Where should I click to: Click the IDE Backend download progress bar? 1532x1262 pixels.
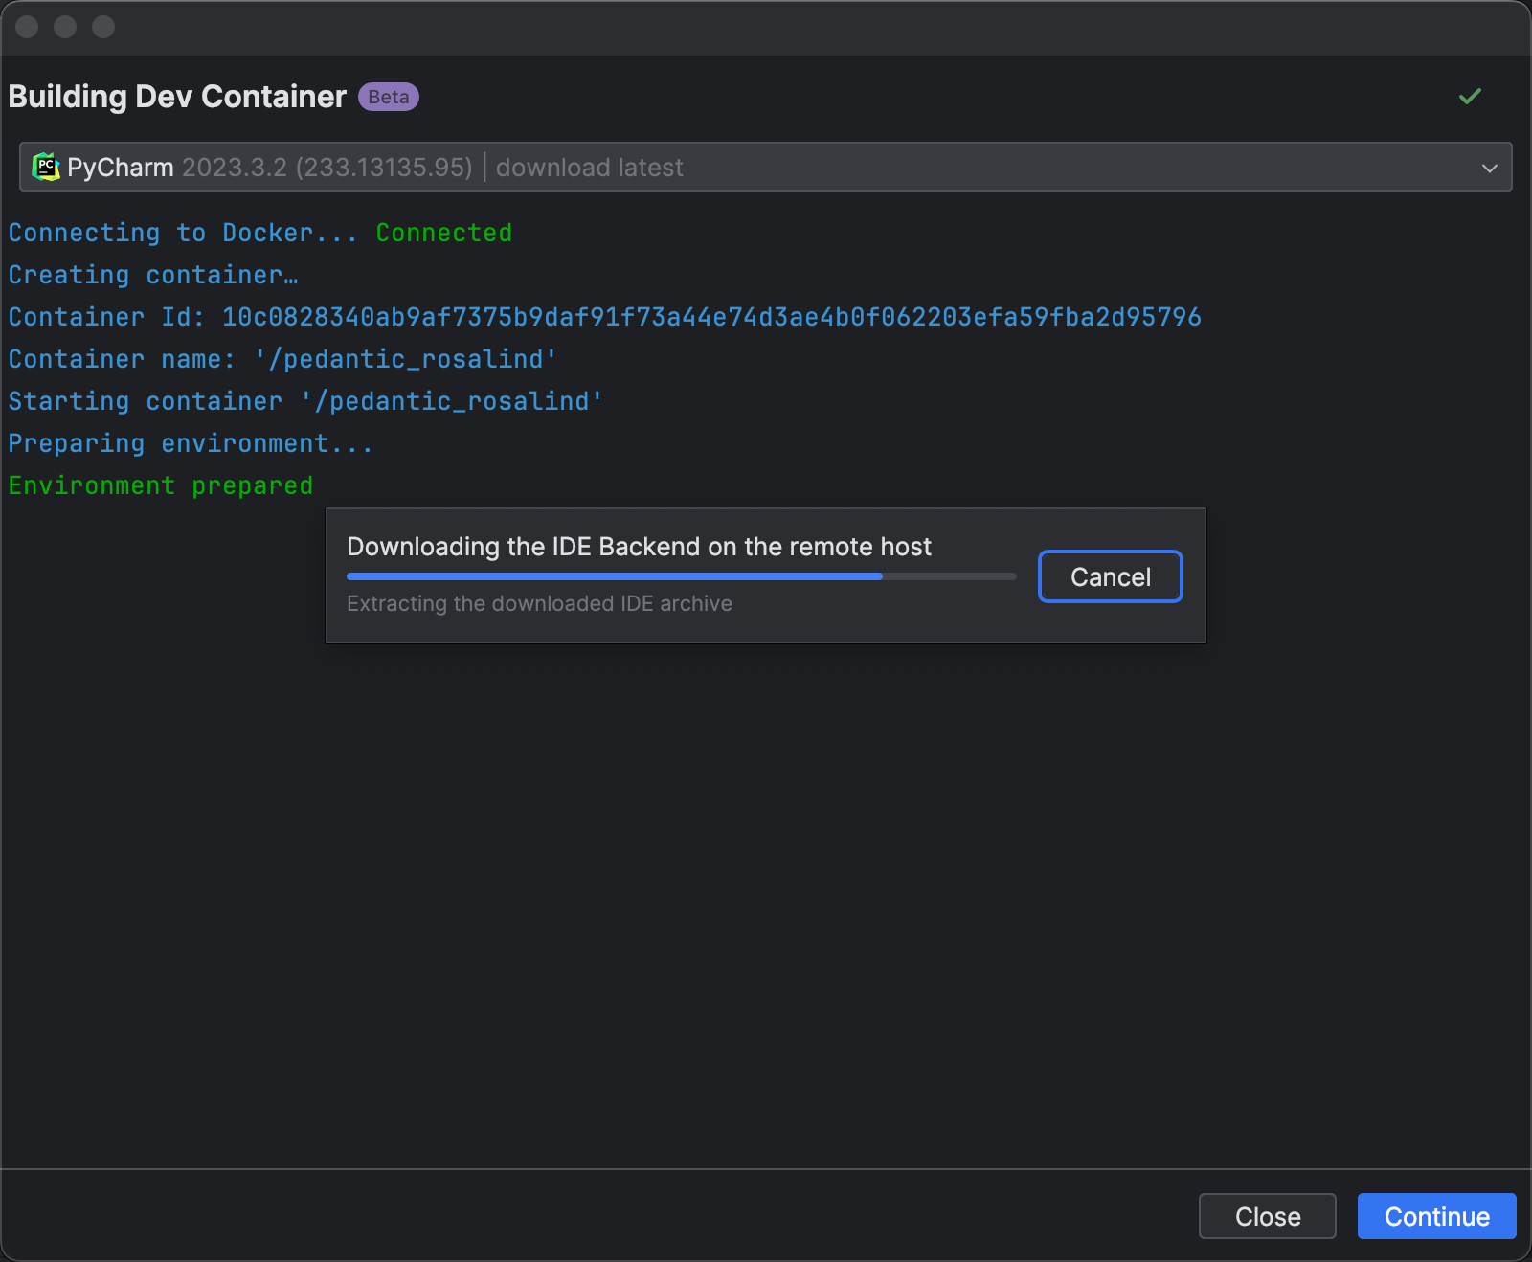[x=681, y=575]
